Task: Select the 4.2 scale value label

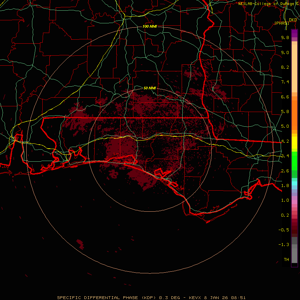Action: point(285,141)
